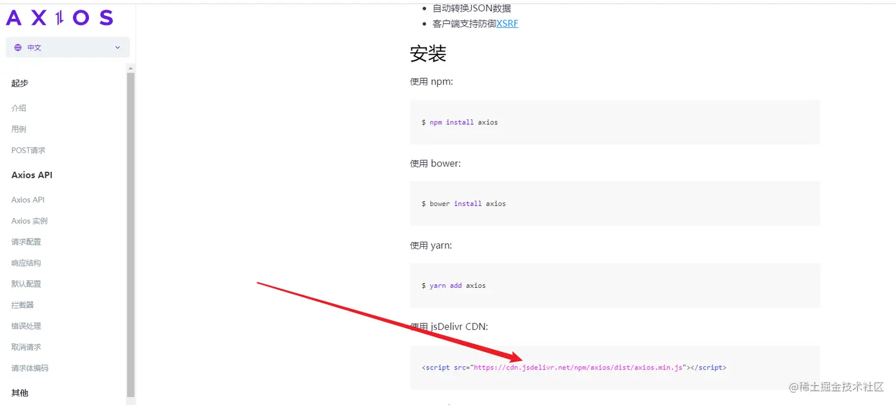The height and width of the screenshot is (405, 896).
Task: Click the 自动转换JSON数据 bullet text
Action: [x=472, y=8]
